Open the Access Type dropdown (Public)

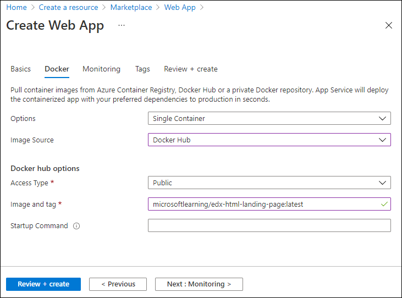[269, 183]
